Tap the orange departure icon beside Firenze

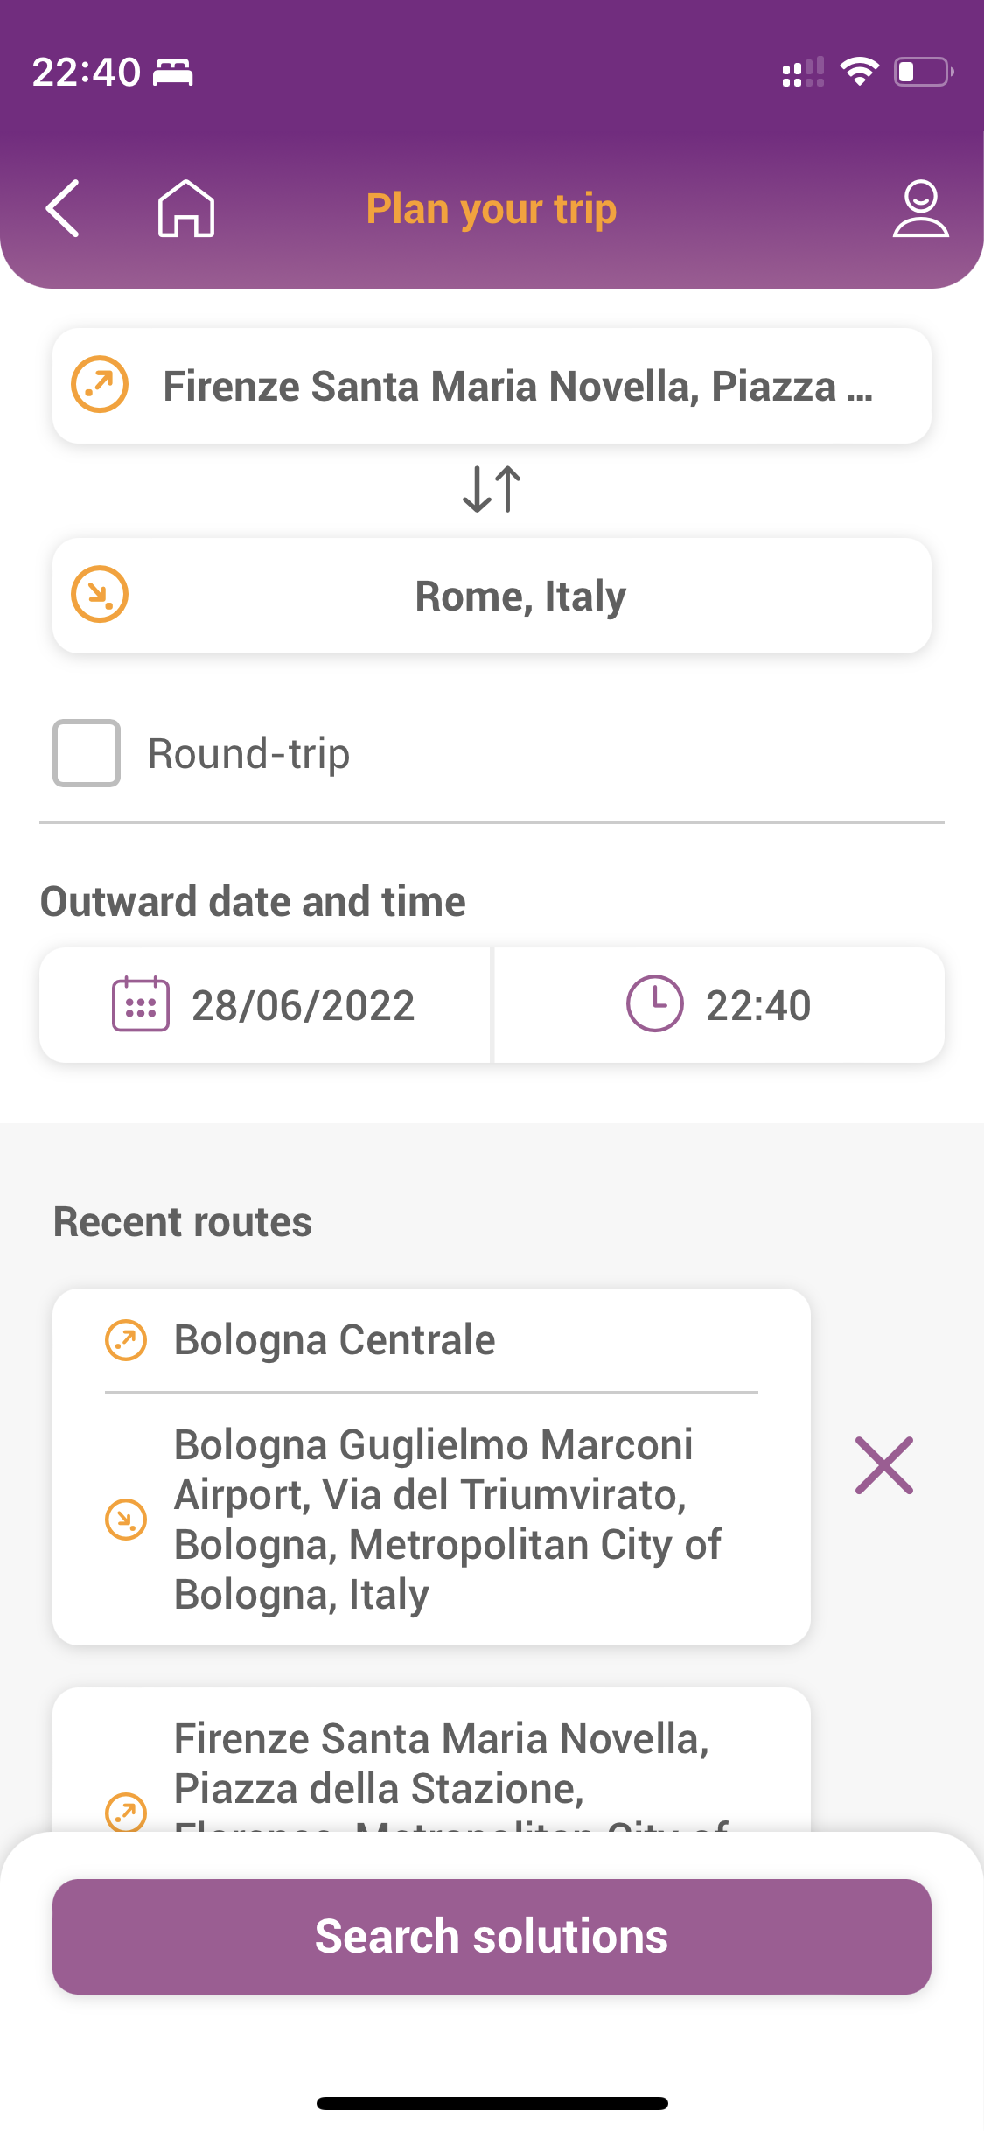click(x=100, y=385)
